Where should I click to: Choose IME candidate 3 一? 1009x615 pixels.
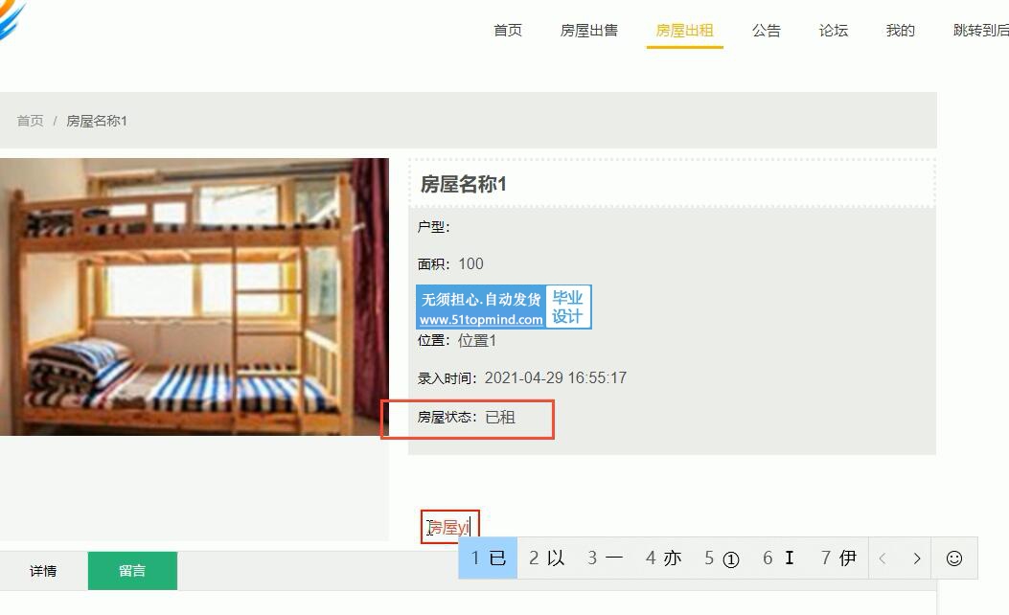pos(605,558)
